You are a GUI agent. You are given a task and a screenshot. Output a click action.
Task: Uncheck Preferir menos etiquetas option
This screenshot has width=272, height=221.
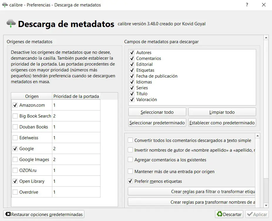[x=130, y=181]
